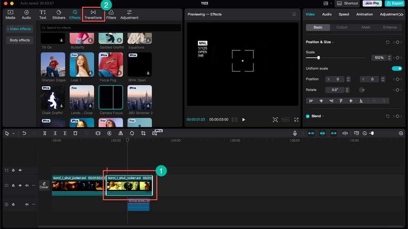
Task: Select Video effects category
Action: tap(19, 29)
